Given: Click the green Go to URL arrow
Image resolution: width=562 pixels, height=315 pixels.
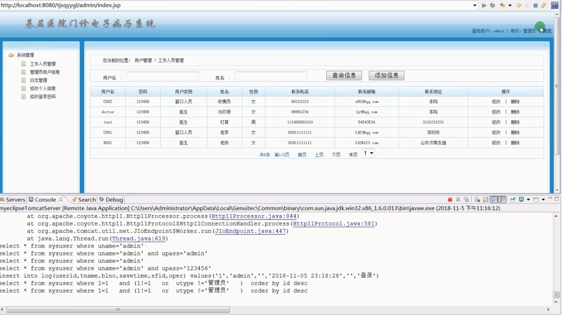Looking at the screenshot, I should [484, 5].
